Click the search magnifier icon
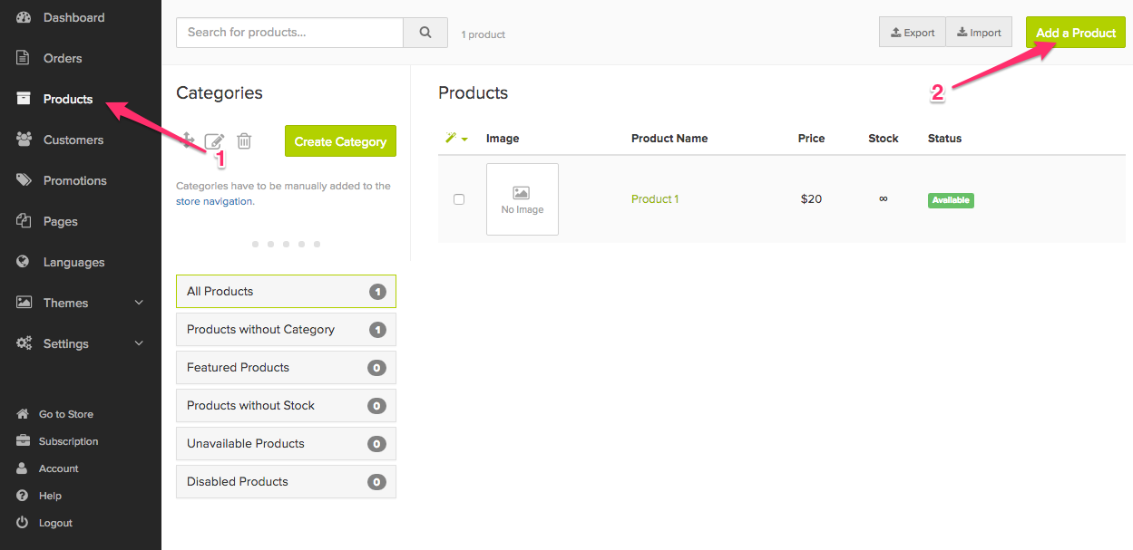 pyautogui.click(x=425, y=32)
